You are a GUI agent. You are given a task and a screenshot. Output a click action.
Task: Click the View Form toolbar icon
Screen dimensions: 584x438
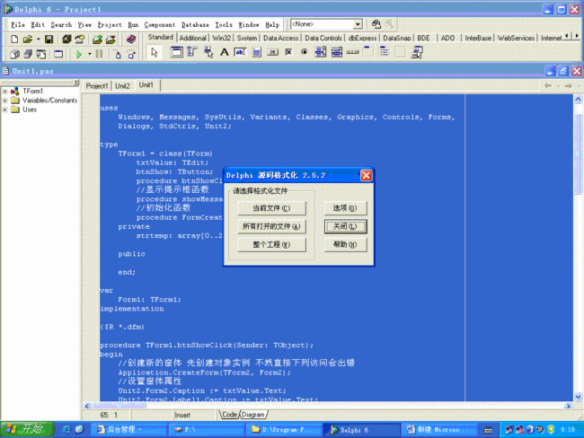(x=28, y=55)
